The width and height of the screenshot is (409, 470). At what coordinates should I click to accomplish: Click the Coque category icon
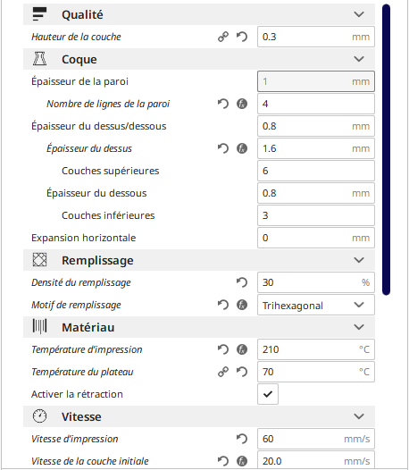coord(39,59)
